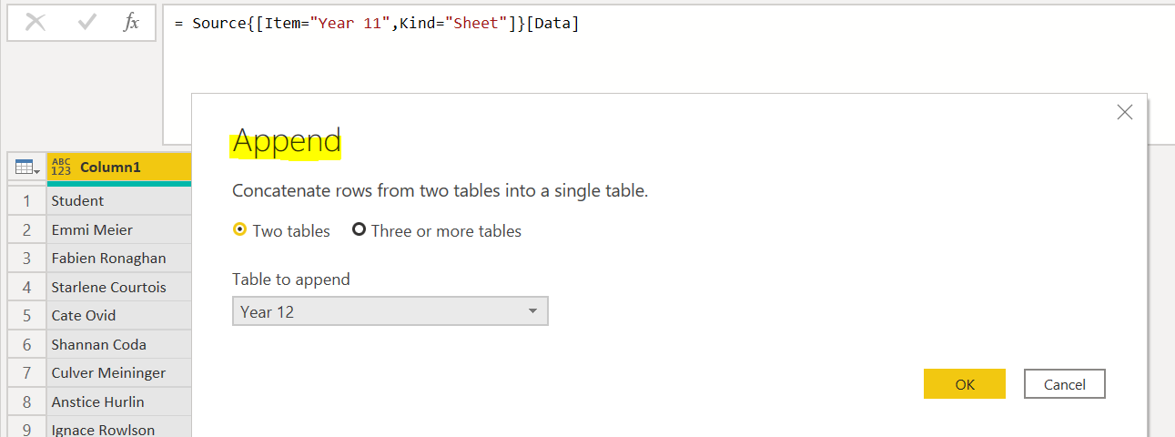
Task: Click the ABC123 data type icon on Column1
Action: point(61,168)
